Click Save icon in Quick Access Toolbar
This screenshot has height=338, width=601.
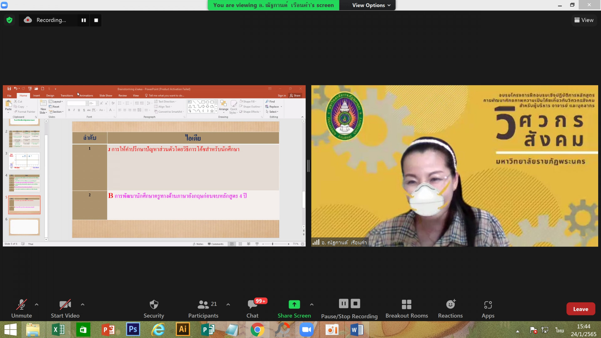point(9,89)
